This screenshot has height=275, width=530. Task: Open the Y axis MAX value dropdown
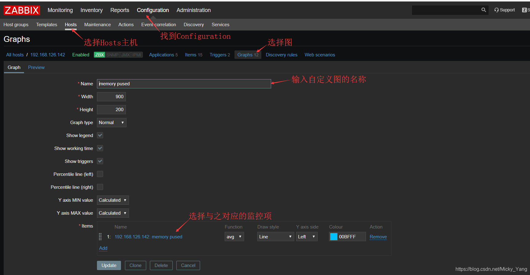(113, 213)
